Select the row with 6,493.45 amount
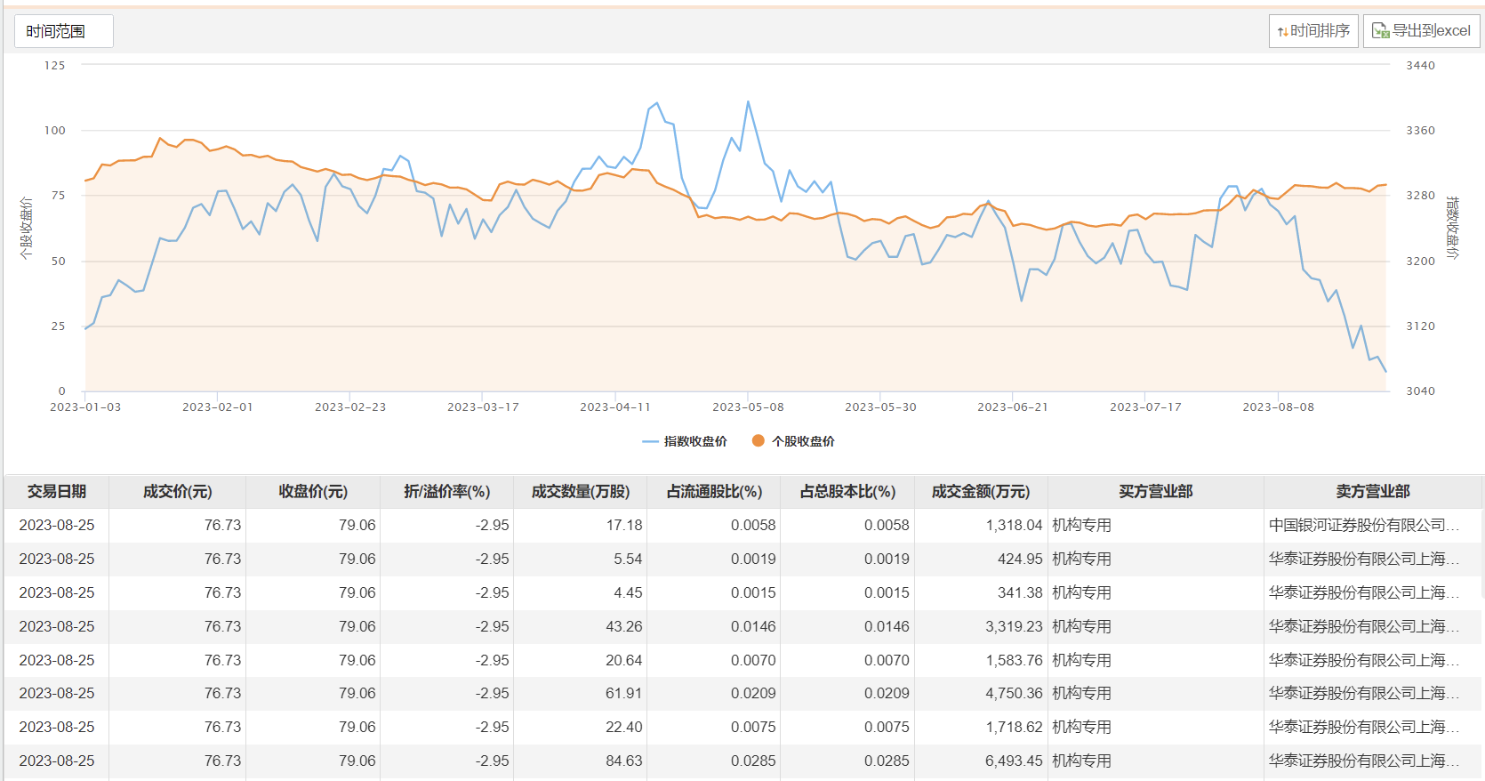 pos(1013,761)
